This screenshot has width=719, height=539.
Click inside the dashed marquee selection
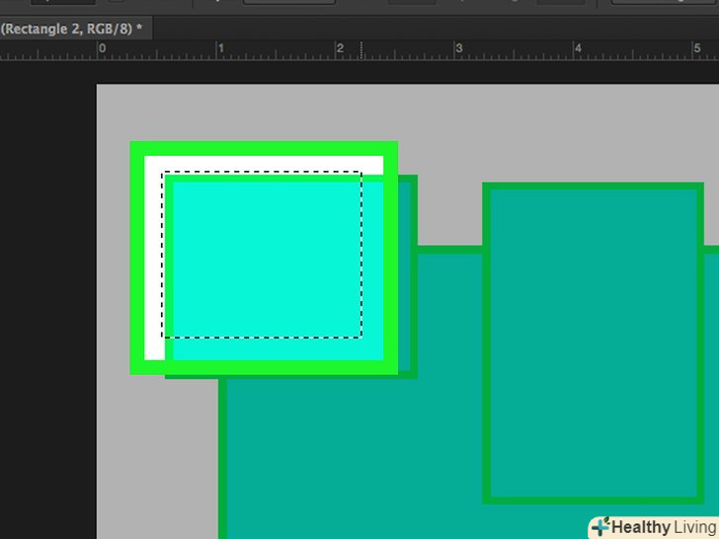pos(262,255)
